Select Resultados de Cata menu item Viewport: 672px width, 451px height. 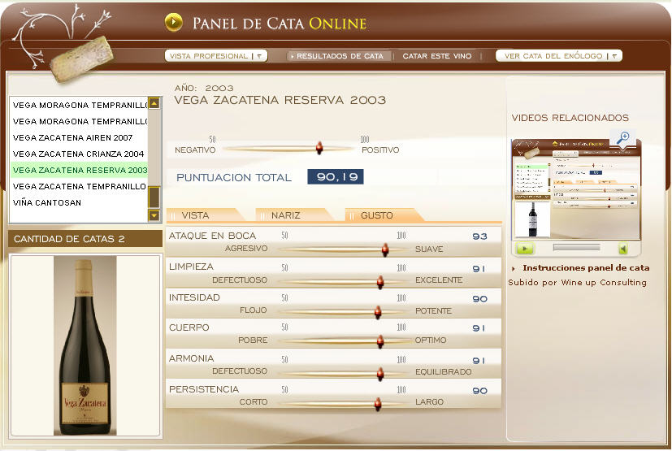[x=340, y=56]
